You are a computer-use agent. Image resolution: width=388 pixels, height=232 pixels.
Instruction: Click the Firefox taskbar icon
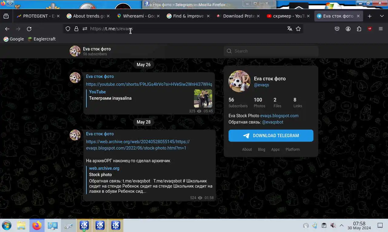(37, 225)
